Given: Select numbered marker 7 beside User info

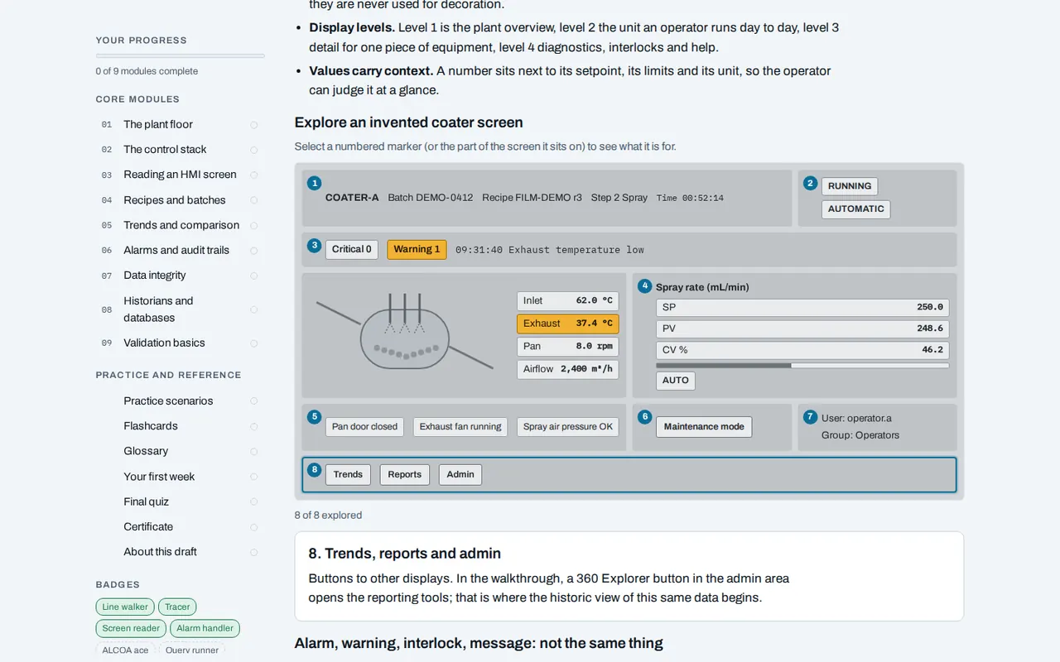Looking at the screenshot, I should pyautogui.click(x=811, y=417).
